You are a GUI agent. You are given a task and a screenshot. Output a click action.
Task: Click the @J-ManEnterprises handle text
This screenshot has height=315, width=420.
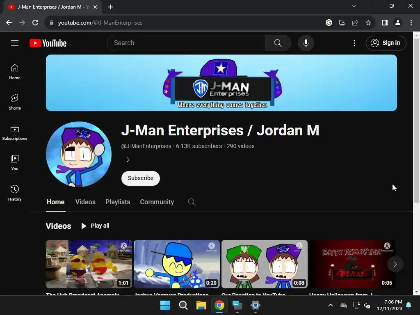coord(146,146)
